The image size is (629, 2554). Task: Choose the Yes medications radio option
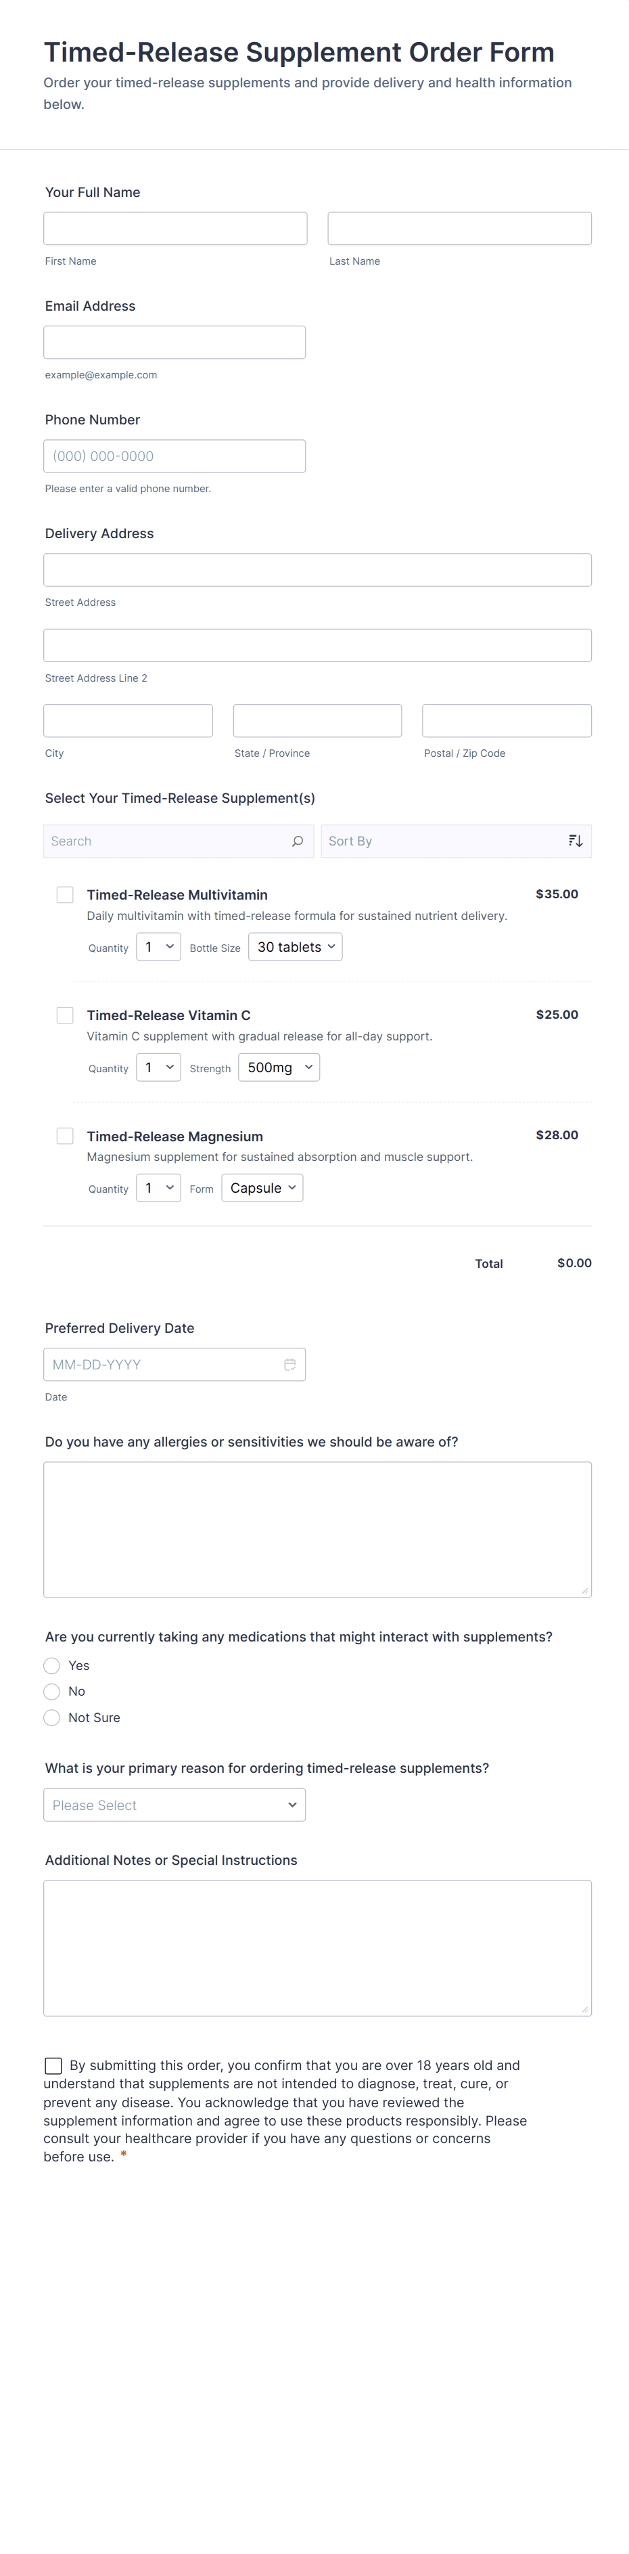[53, 1666]
